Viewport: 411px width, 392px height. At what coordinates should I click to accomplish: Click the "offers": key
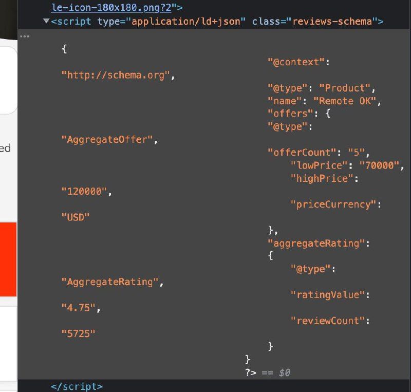click(293, 114)
